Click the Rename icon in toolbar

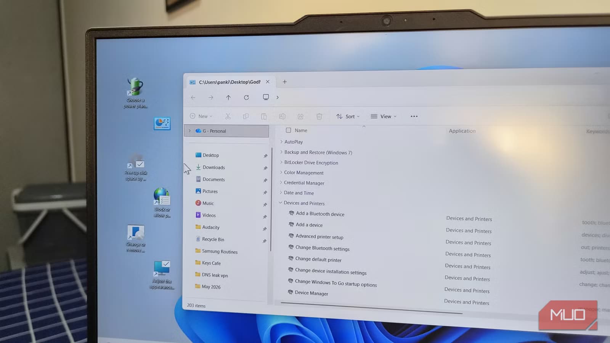[x=282, y=116]
